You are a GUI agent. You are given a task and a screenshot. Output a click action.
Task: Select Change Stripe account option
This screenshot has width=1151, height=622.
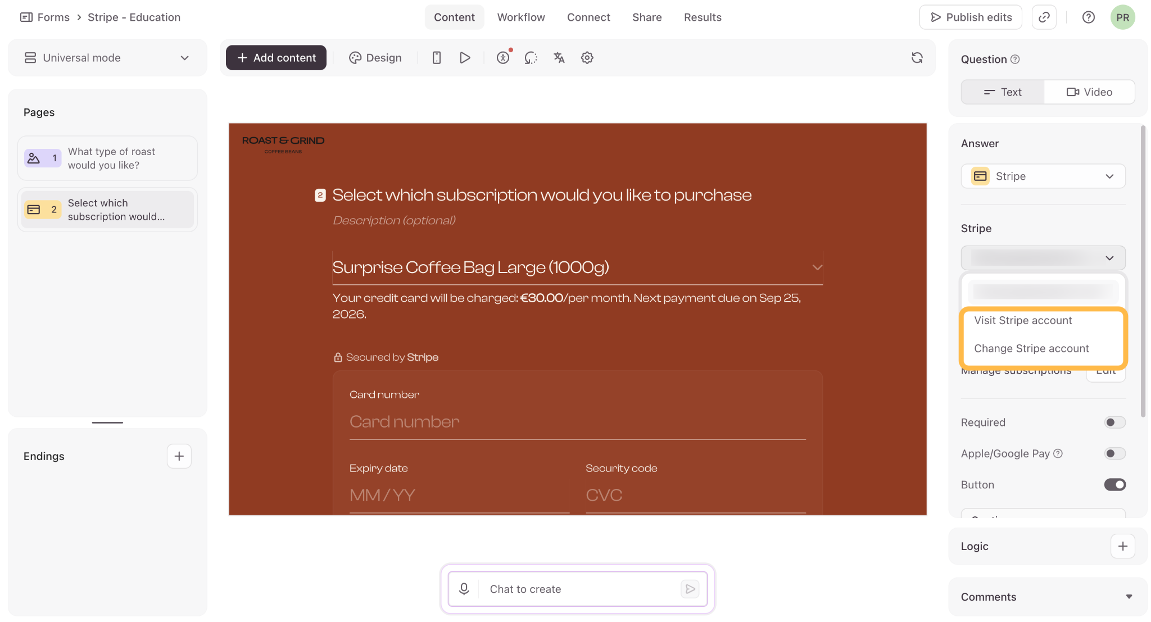pos(1031,348)
